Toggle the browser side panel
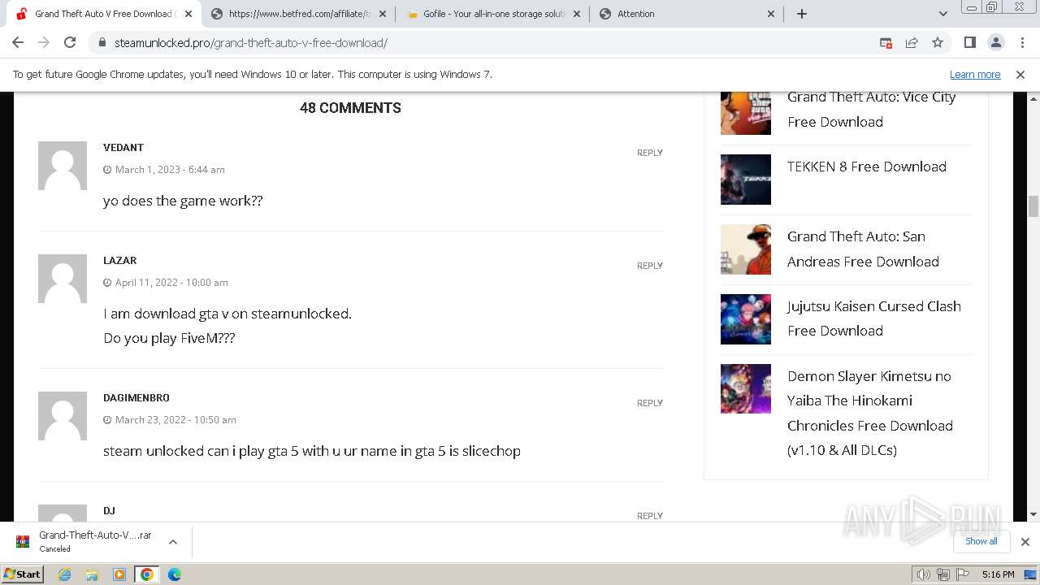1040x585 pixels. tap(969, 42)
